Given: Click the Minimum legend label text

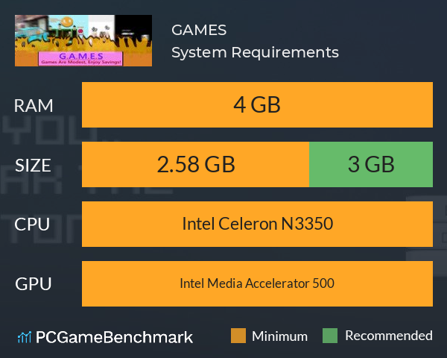Looking at the screenshot, I should point(279,336).
